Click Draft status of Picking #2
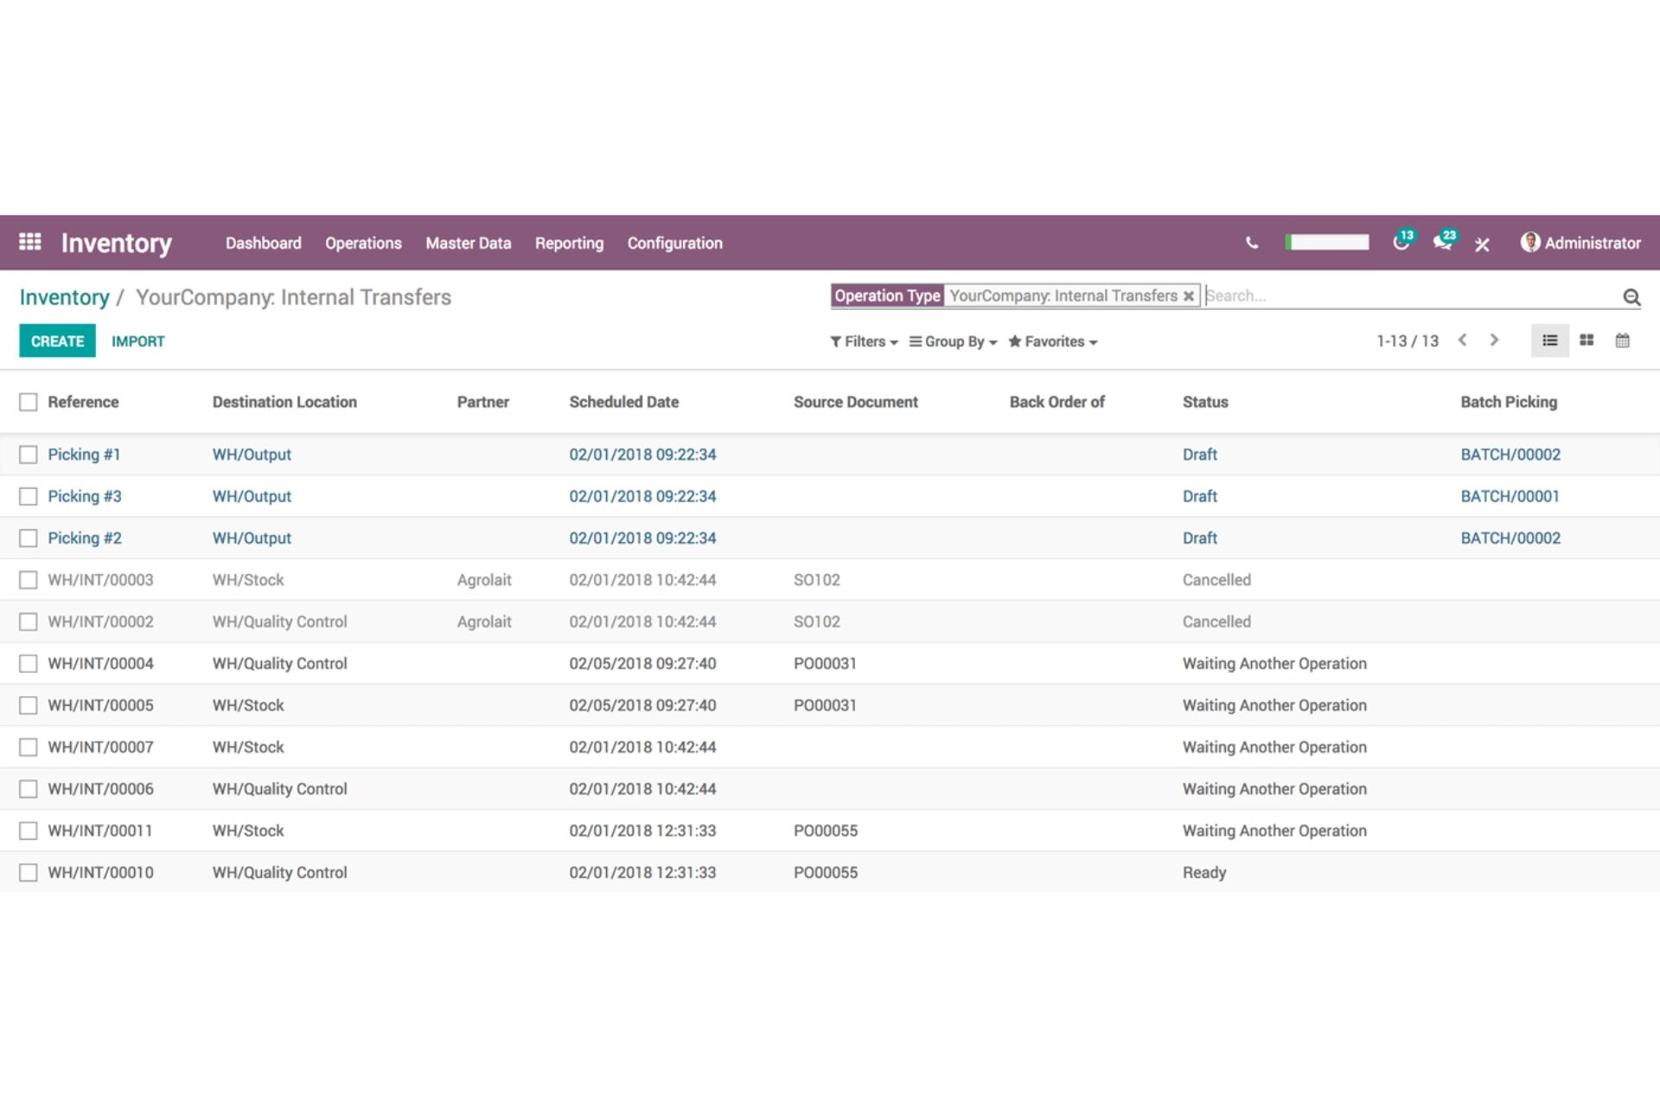Image resolution: width=1660 pixels, height=1107 pixels. point(1200,538)
